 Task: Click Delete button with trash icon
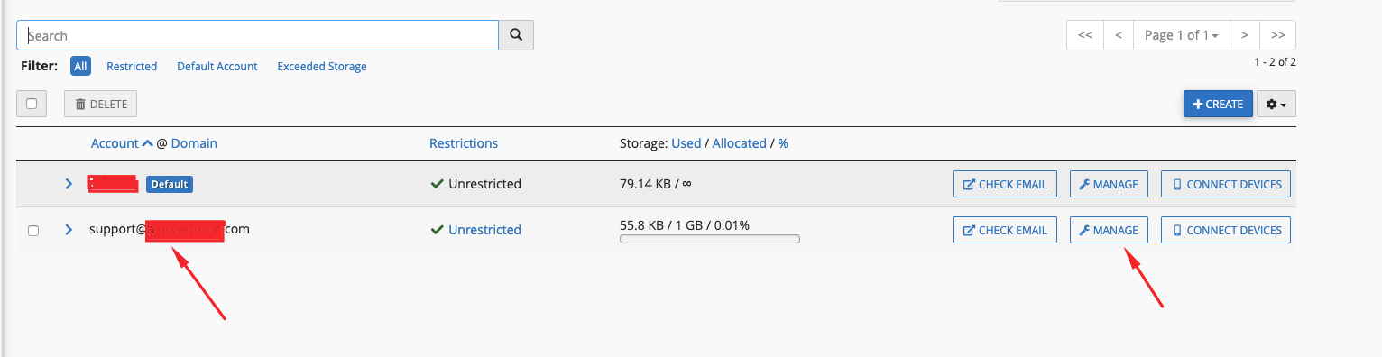100,105
